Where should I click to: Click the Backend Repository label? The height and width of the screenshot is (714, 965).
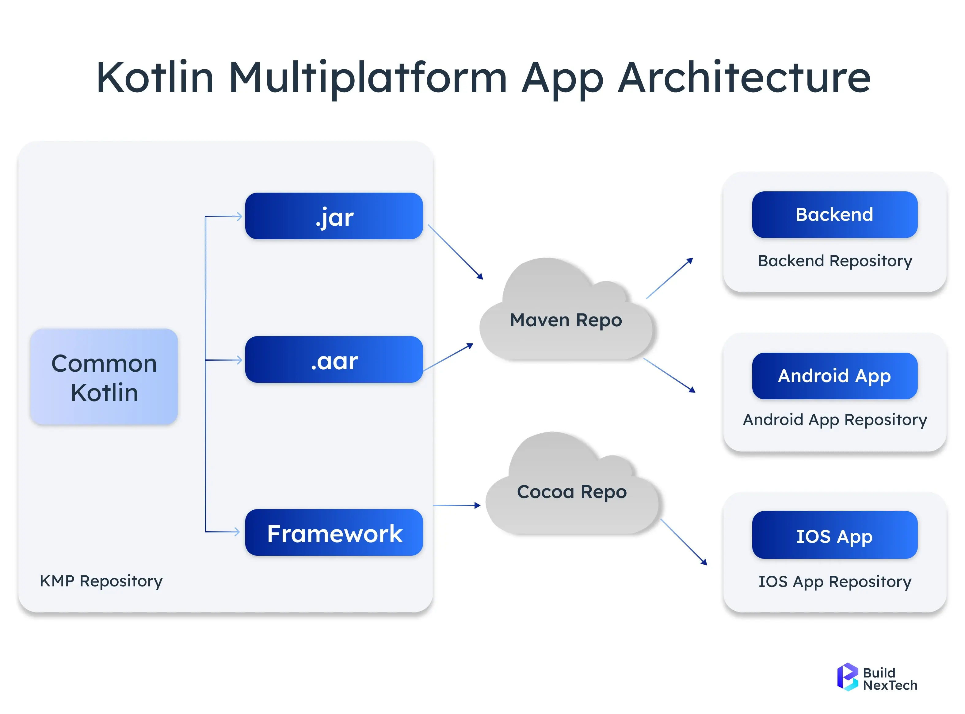[834, 261]
